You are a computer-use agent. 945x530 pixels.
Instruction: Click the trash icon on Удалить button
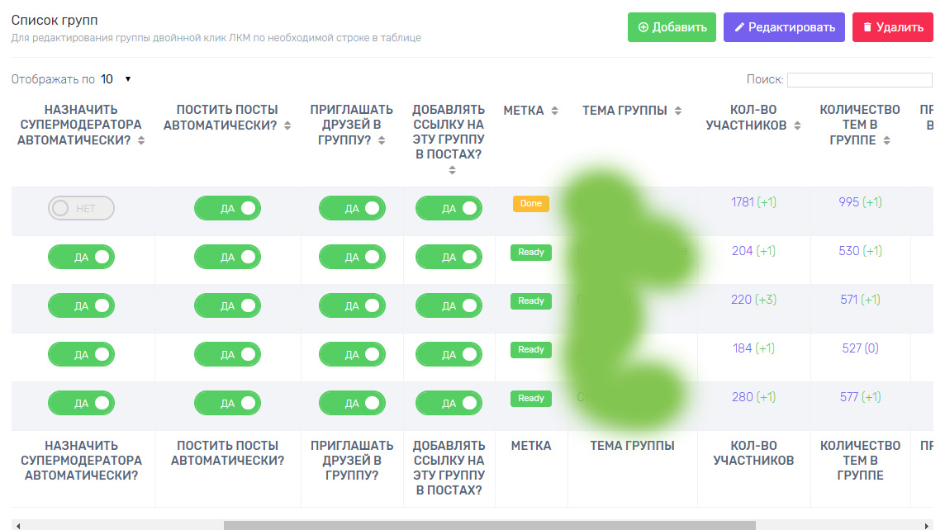(867, 27)
